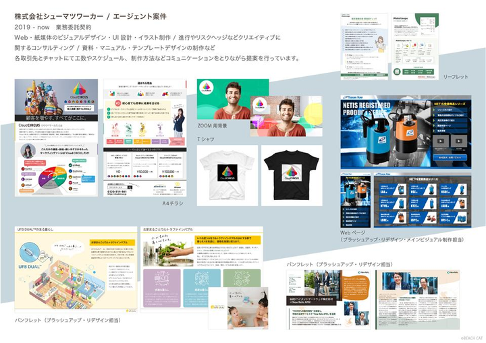Click the UFB DUAL logo text on pamphlet
Image resolution: width=486 pixels, height=343 pixels.
click(x=30, y=267)
